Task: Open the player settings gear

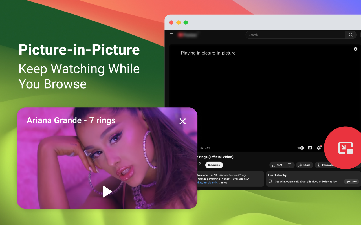Action: point(319,148)
